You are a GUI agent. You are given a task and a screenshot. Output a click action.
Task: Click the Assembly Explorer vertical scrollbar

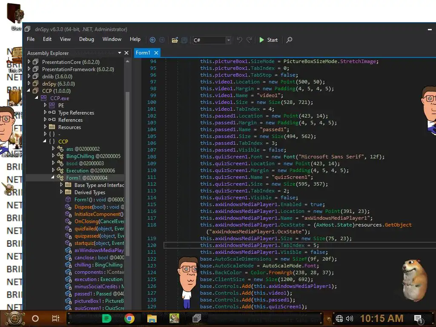(128, 174)
